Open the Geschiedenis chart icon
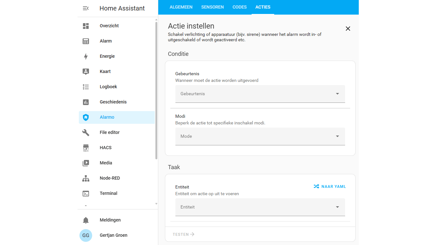This screenshot has width=436, height=245. pyautogui.click(x=86, y=102)
